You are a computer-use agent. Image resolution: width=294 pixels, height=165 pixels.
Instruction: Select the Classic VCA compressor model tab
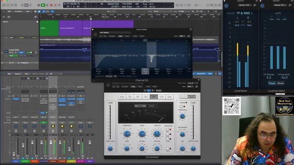pyautogui.click(x=146, y=97)
